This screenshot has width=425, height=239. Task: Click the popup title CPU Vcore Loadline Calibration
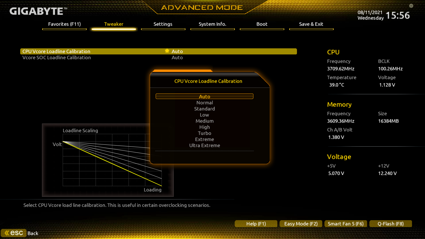click(x=208, y=81)
